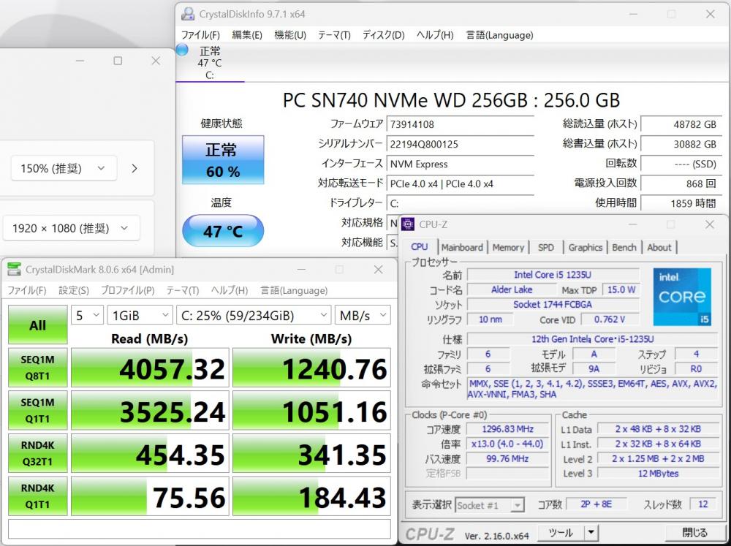
Task: Click the CrystalDiskMark title bar icon
Action: [15, 269]
